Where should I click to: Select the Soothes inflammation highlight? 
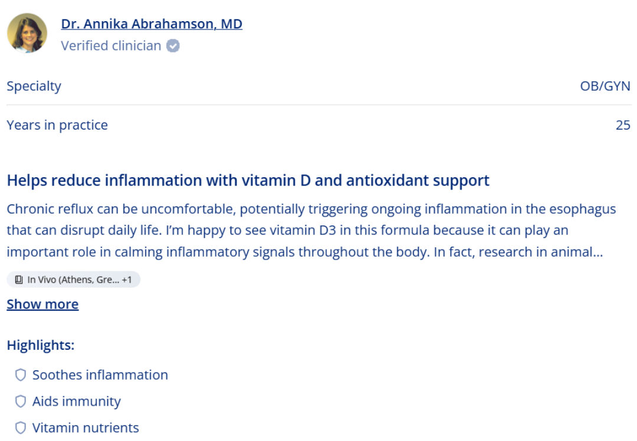100,375
